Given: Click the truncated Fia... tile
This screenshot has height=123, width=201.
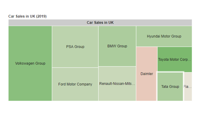Looking at the screenshot, I should tap(188, 87).
